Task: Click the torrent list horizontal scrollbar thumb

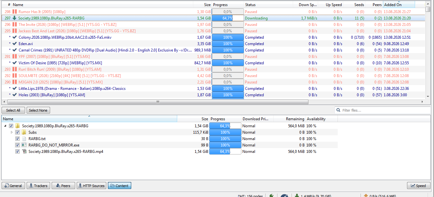Action: (158, 102)
